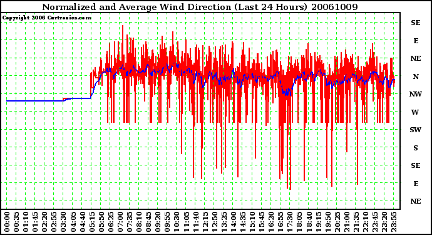
Task: Click the SW direction label
Action: click(x=415, y=130)
